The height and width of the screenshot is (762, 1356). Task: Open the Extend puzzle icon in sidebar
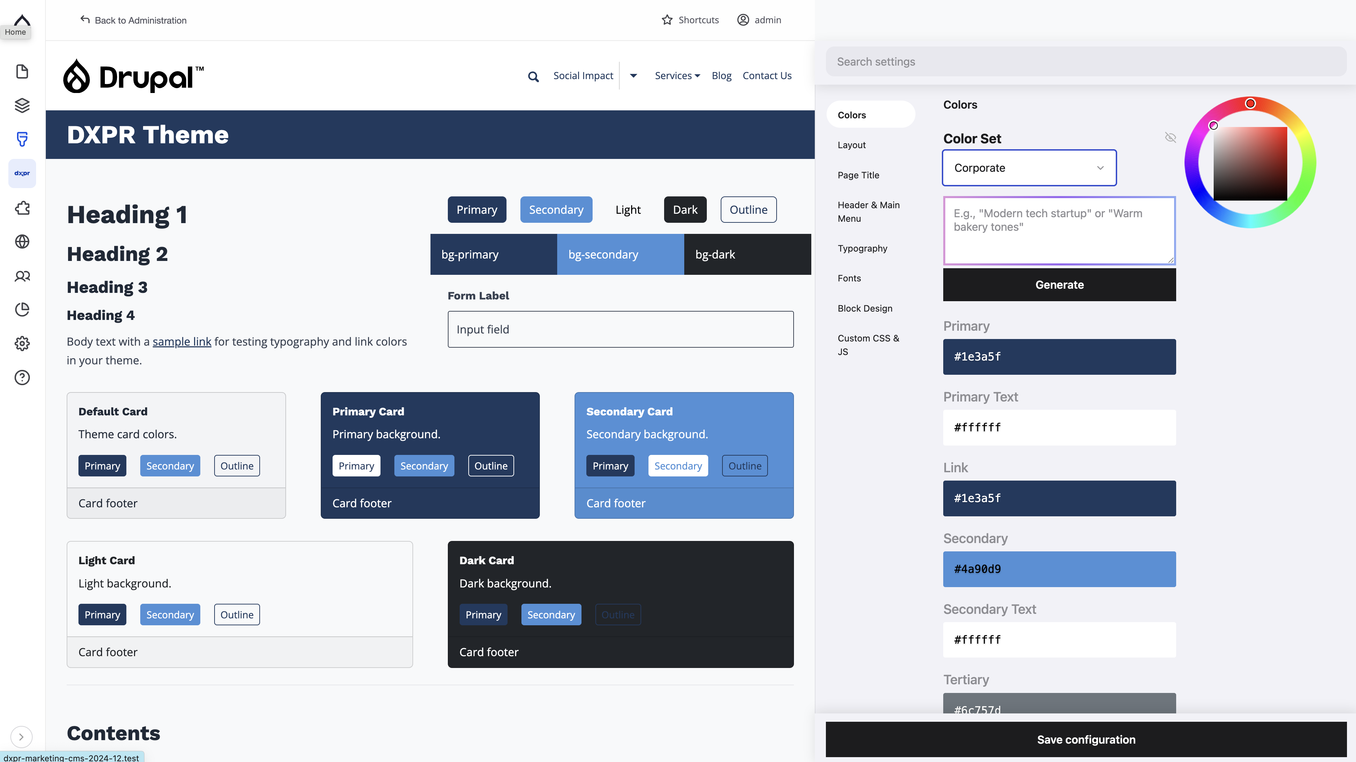tap(22, 208)
